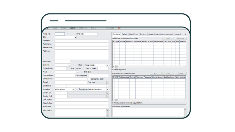The width and height of the screenshot is (235, 132).
Task: Open the Alert dropdown
Action: [x=78, y=72]
